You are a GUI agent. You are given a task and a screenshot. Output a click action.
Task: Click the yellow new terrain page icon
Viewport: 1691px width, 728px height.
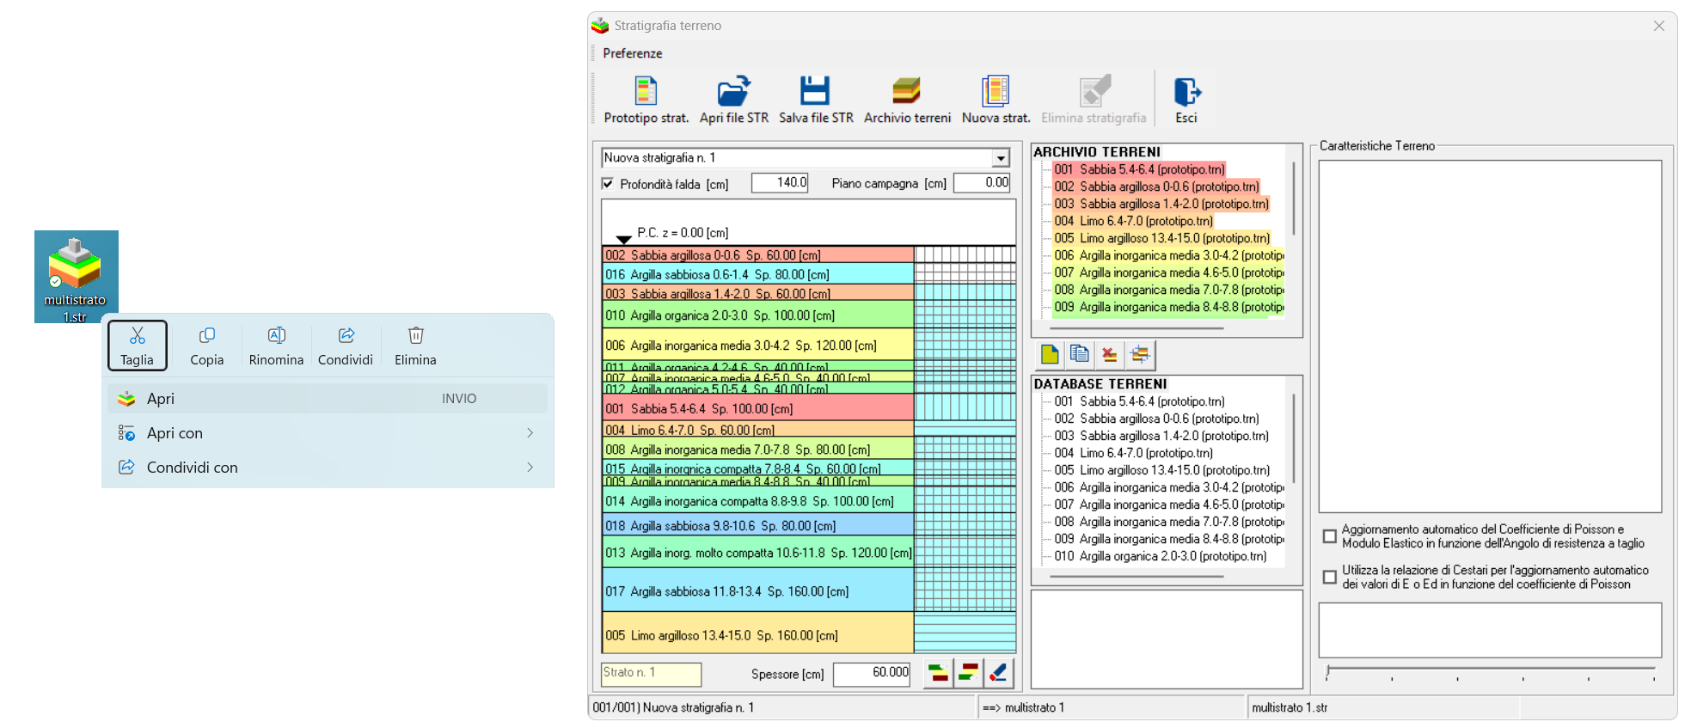tap(1050, 354)
